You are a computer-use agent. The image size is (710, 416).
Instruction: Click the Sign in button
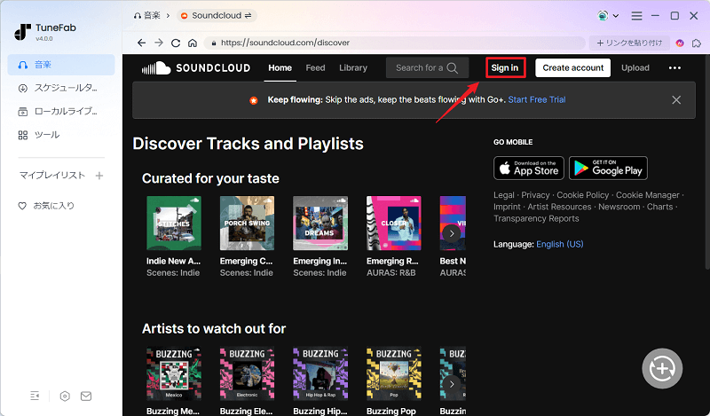click(505, 67)
